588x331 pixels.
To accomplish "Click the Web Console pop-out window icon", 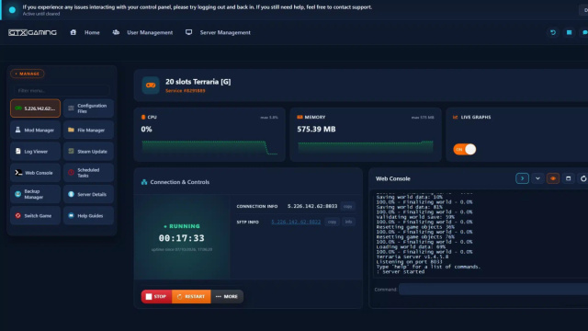I will point(568,178).
